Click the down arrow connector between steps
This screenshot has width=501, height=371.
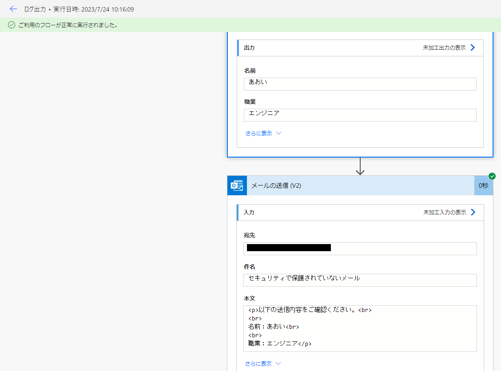point(360,166)
